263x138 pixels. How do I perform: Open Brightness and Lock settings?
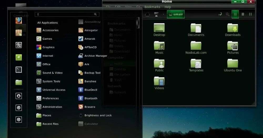pos(95,115)
